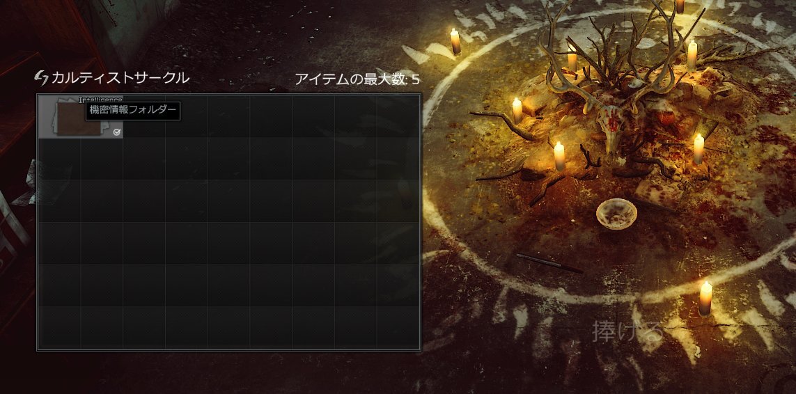796x394 pixels.
Task: Click the Intelligence short-name label on the item
Action: pyautogui.click(x=100, y=99)
